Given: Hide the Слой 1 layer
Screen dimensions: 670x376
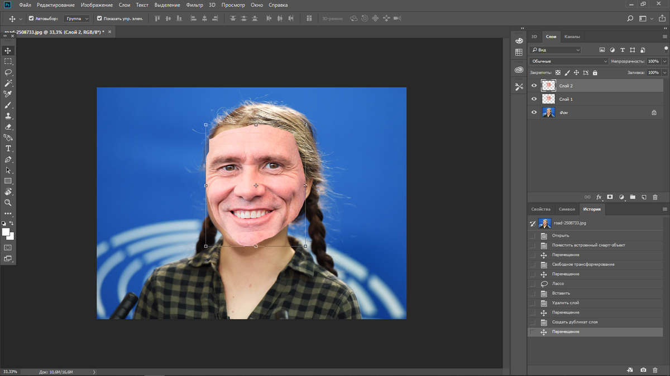Looking at the screenshot, I should [x=534, y=99].
